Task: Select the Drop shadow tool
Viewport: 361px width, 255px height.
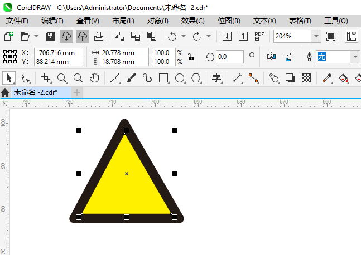Action: pyautogui.click(x=290, y=78)
